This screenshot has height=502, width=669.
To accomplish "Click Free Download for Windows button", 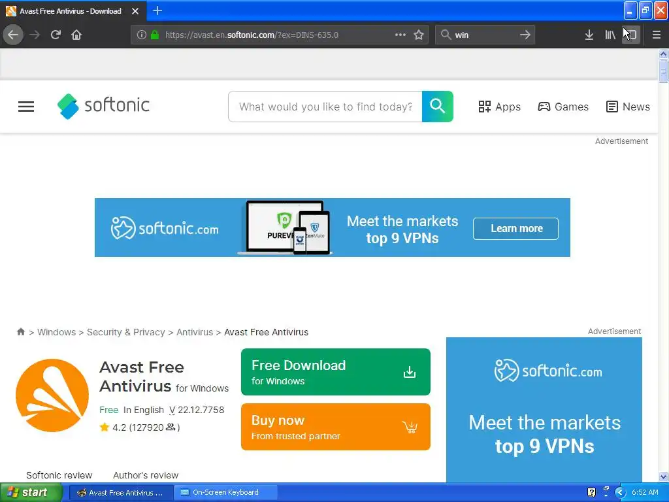I will [x=336, y=372].
